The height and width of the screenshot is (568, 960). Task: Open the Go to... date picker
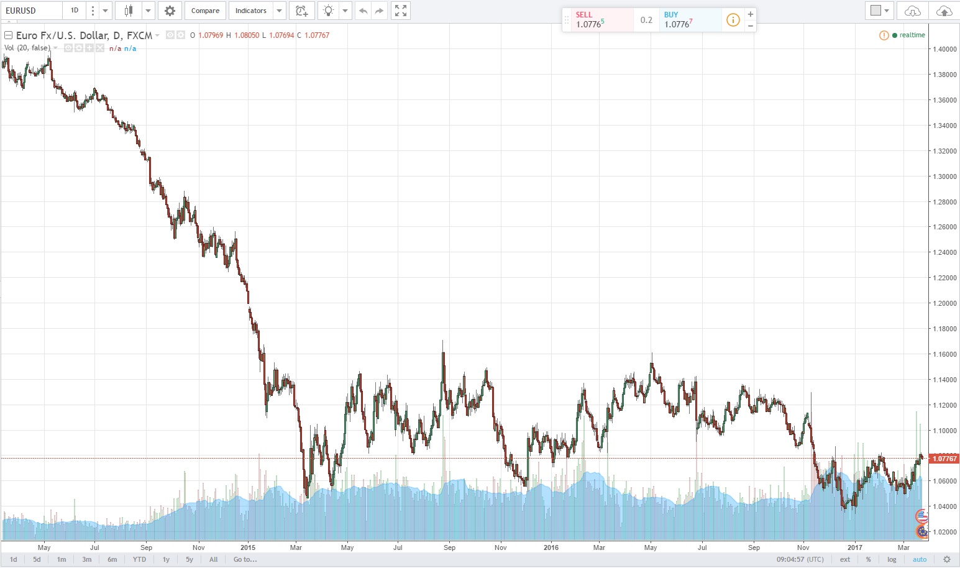pos(245,559)
